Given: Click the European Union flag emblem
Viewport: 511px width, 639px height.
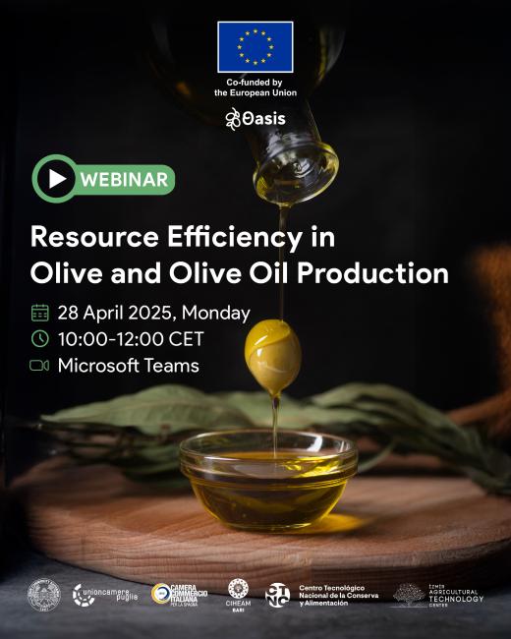Looking at the screenshot, I should (x=255, y=47).
